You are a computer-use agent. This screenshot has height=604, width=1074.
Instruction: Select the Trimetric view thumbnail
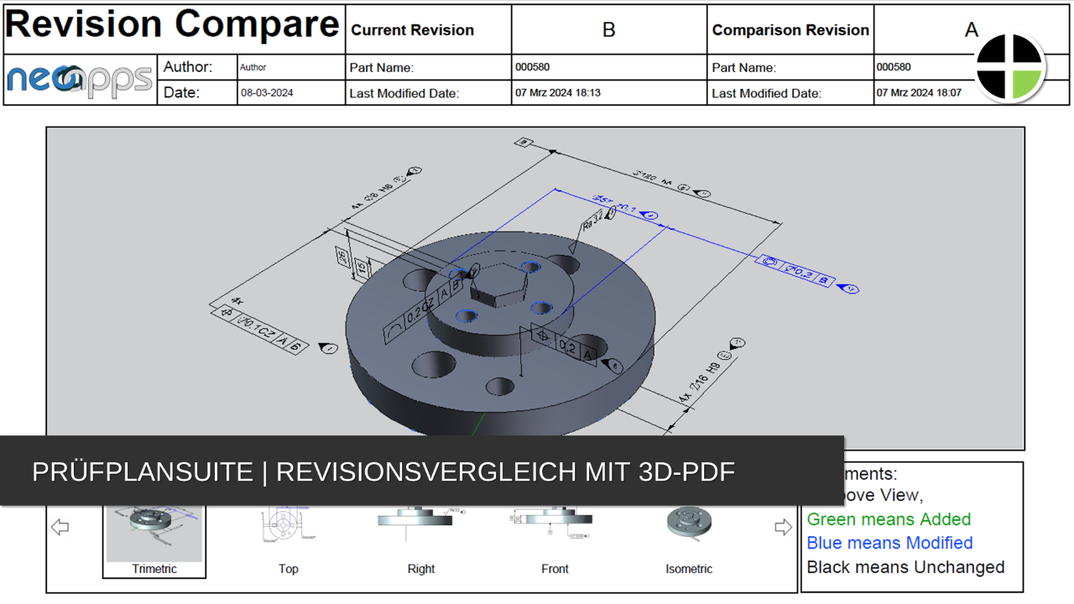154,541
